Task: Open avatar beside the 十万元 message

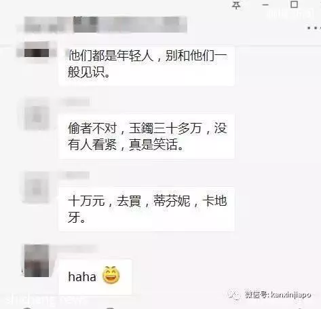Action: (x=37, y=187)
